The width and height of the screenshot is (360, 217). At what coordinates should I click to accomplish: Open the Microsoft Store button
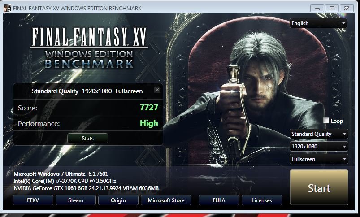166,200
